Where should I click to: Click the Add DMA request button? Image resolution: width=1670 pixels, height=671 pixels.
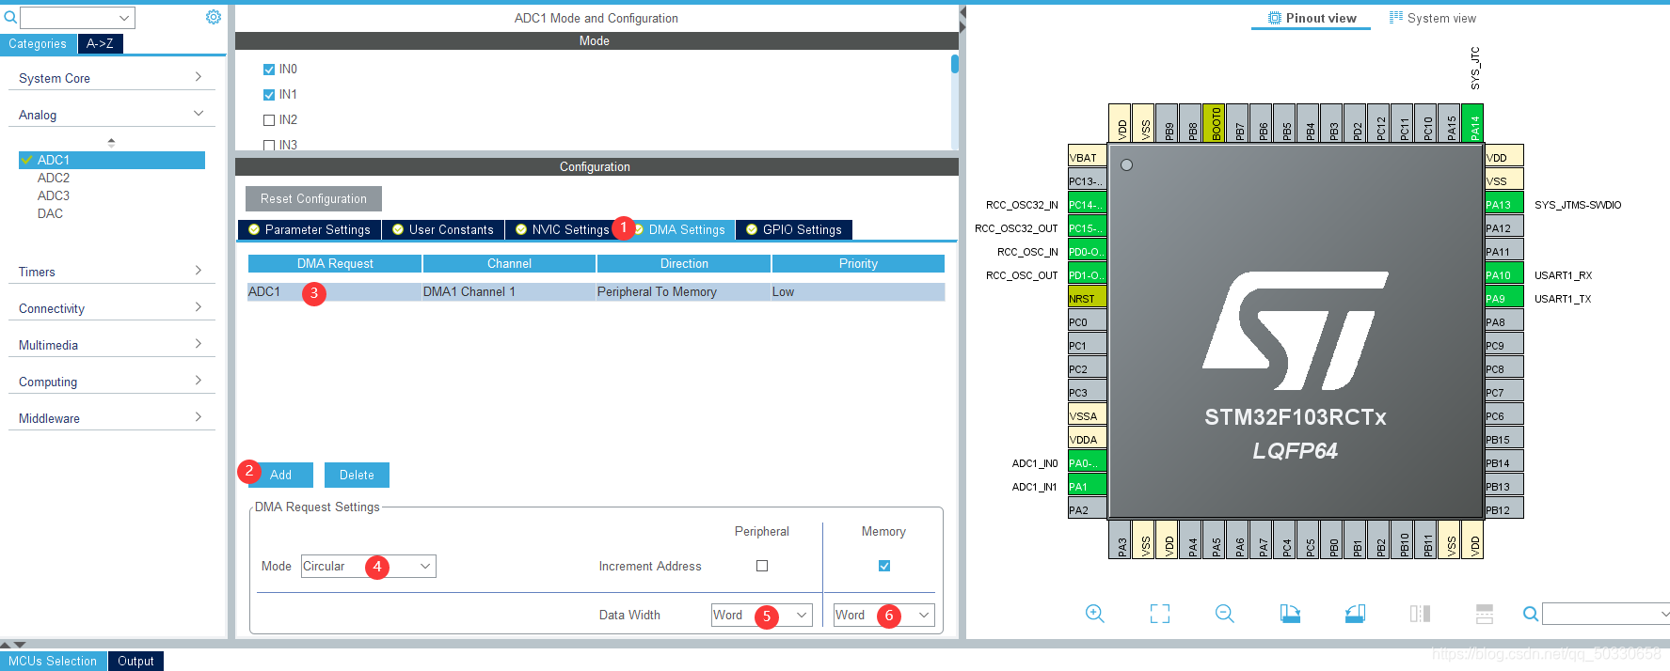point(280,475)
